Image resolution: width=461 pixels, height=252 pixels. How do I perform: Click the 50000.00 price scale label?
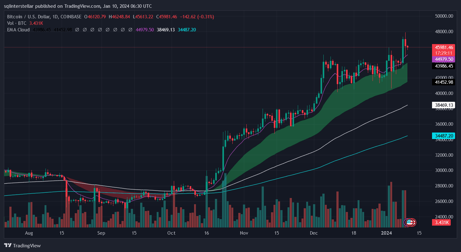[444, 16]
